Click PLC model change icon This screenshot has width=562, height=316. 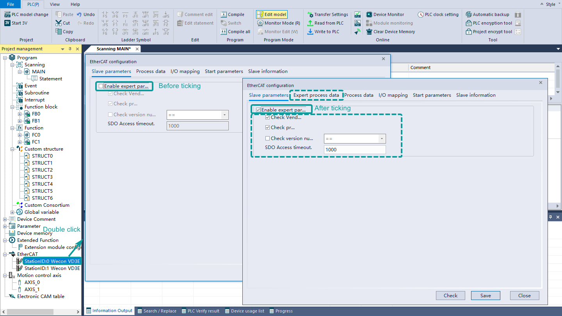click(7, 14)
